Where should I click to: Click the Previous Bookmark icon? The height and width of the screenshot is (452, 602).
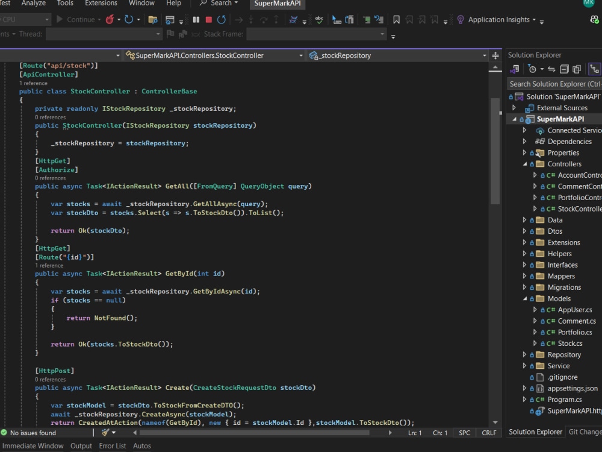(x=409, y=20)
